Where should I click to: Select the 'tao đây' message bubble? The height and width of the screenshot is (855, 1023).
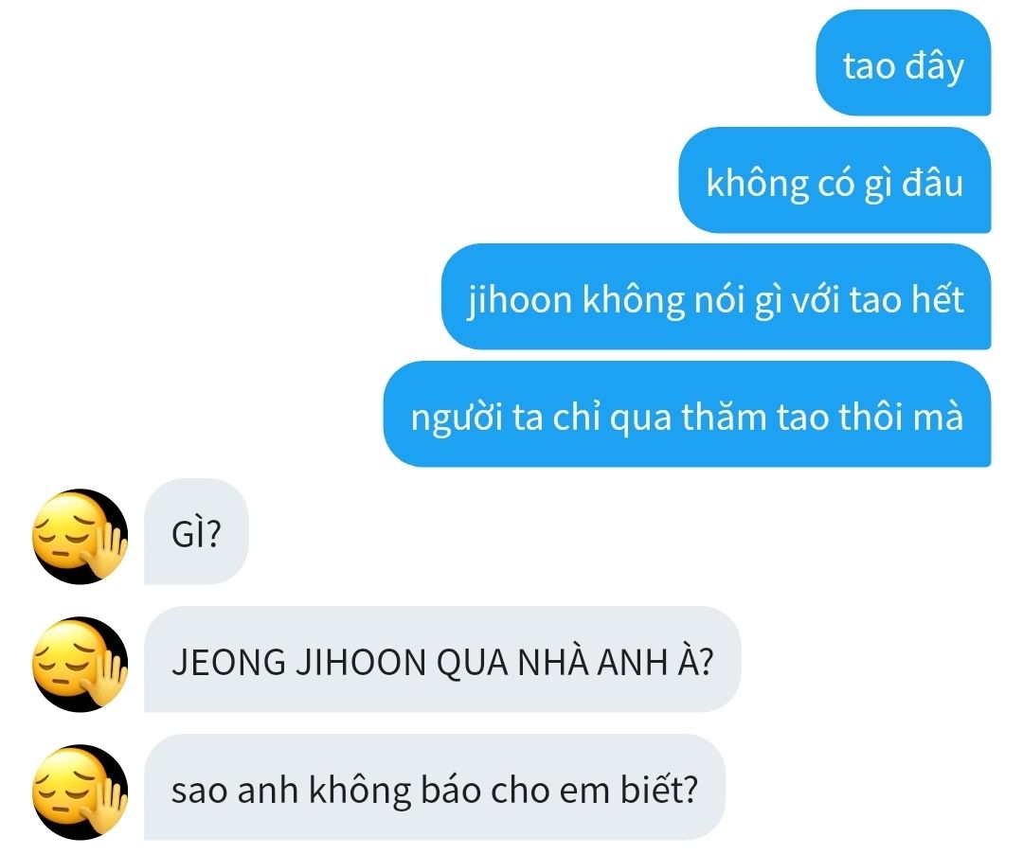click(x=903, y=63)
